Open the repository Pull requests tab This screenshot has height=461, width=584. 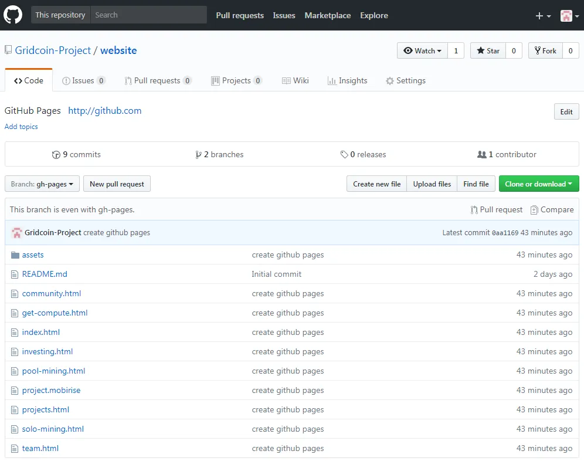click(x=158, y=80)
